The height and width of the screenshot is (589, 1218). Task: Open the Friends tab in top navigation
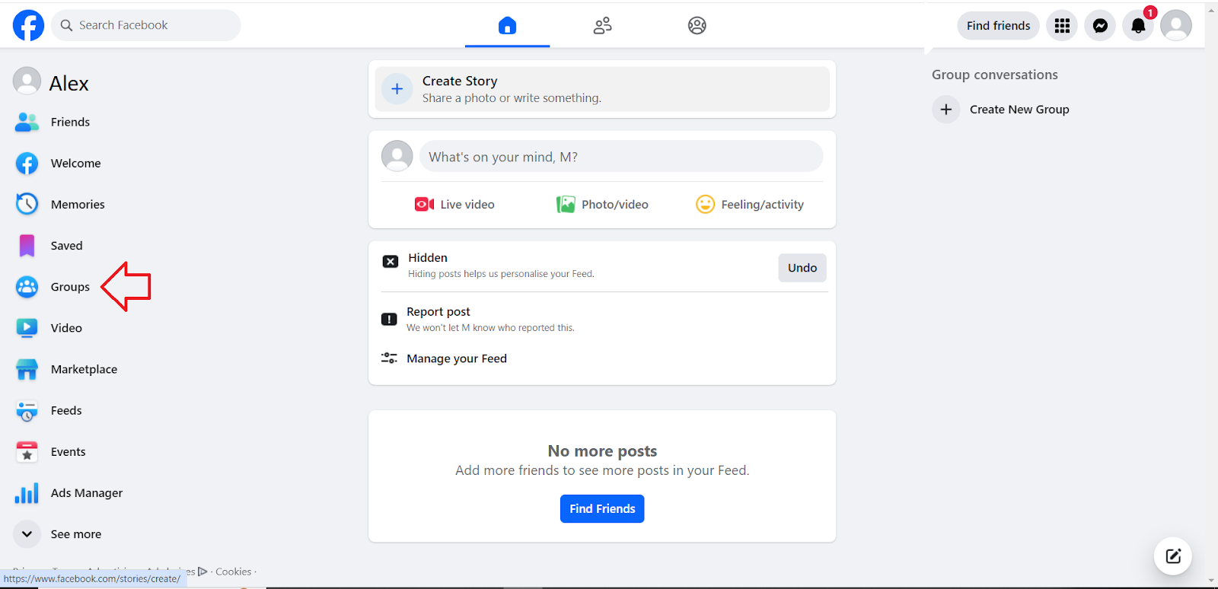click(602, 26)
